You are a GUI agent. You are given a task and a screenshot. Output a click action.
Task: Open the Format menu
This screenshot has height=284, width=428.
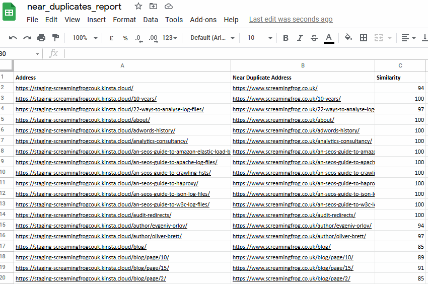[124, 20]
